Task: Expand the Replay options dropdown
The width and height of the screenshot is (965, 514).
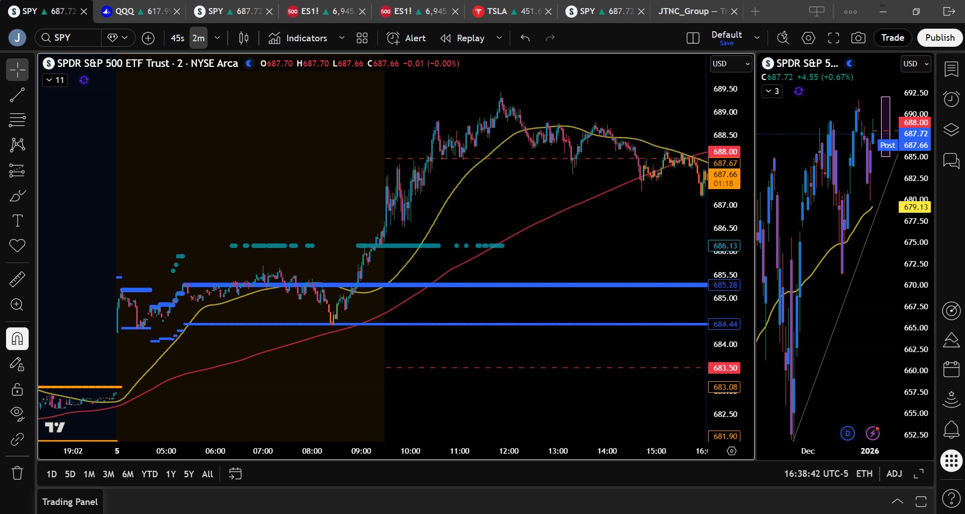Action: pos(499,38)
